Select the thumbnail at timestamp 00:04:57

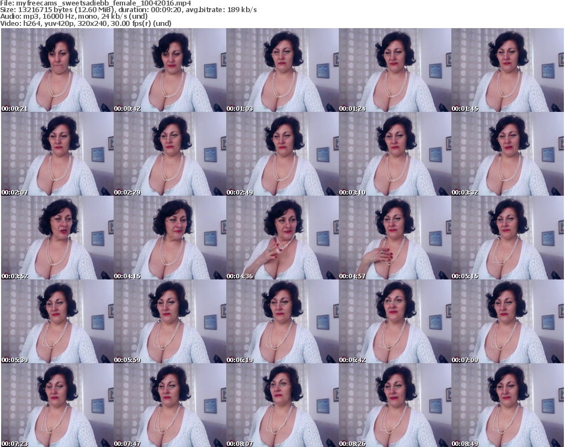395,238
